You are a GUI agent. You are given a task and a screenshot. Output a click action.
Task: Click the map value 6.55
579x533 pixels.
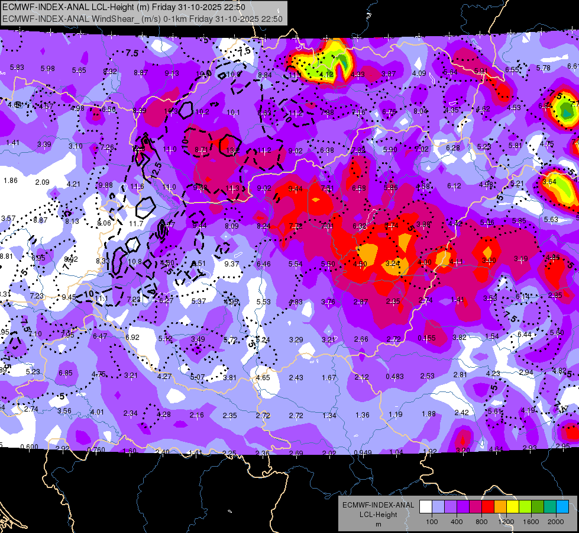point(512,69)
